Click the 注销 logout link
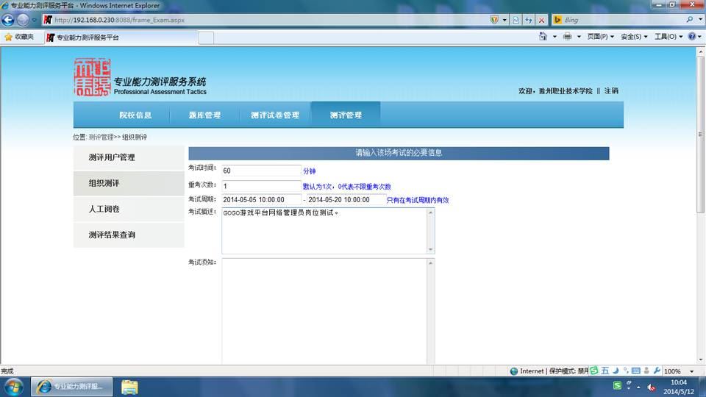Image resolution: width=706 pixels, height=397 pixels. 611,91
